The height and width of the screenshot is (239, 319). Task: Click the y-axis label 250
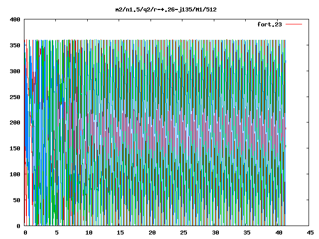[15, 97]
